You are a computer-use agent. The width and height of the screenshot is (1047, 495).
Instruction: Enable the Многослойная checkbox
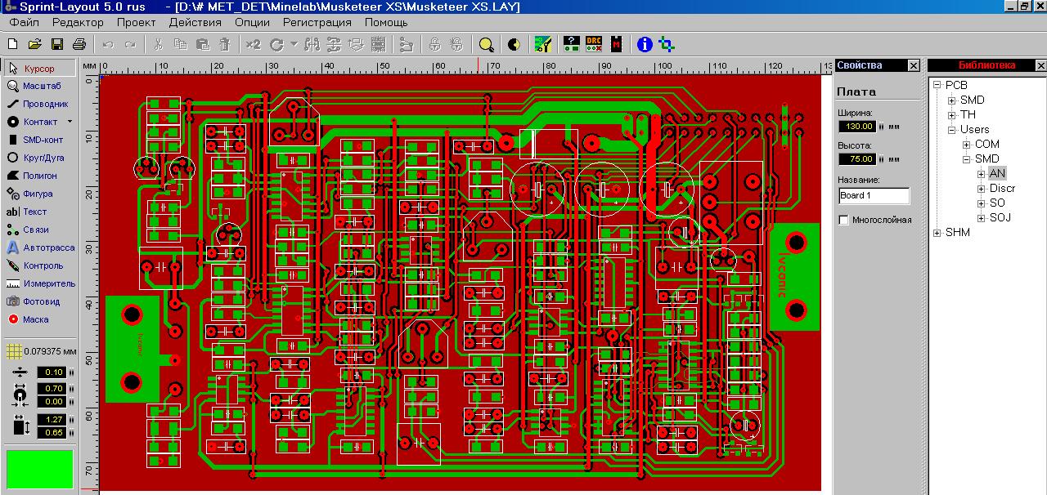(x=844, y=220)
